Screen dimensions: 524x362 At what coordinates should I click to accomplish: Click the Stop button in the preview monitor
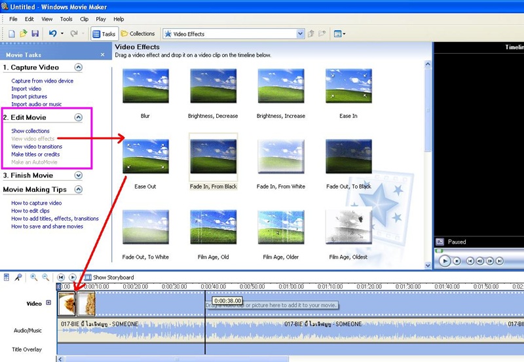[457, 261]
